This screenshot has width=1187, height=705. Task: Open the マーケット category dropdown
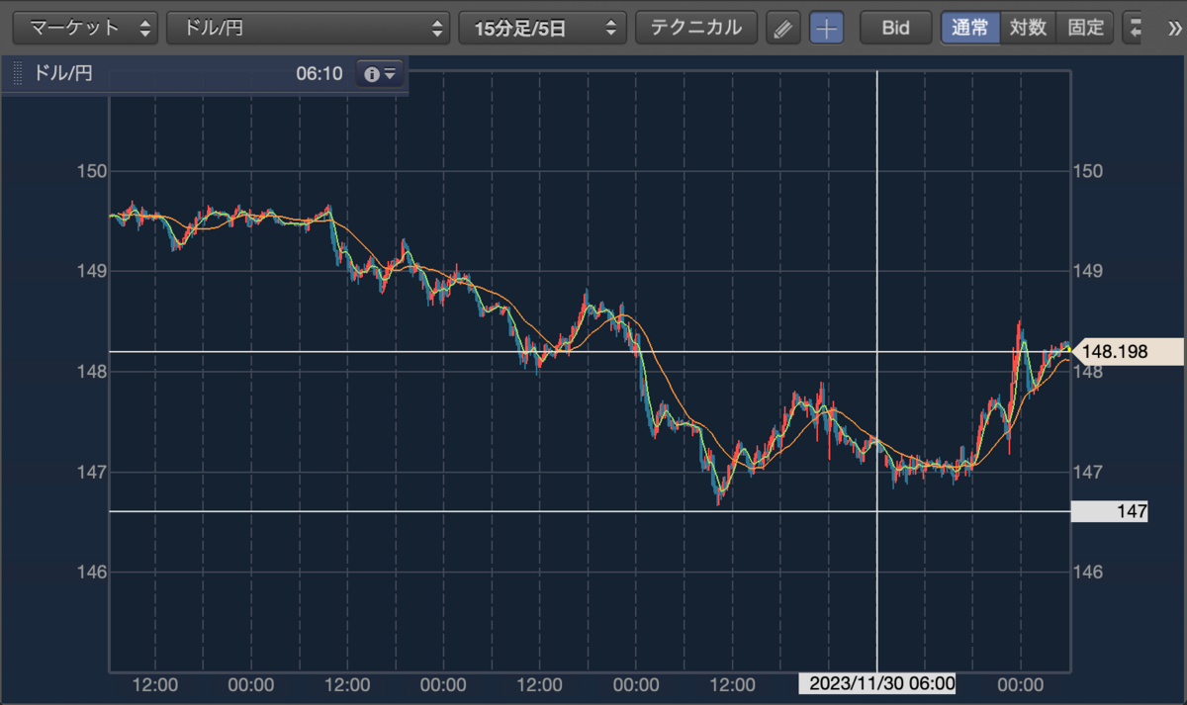pos(85,28)
